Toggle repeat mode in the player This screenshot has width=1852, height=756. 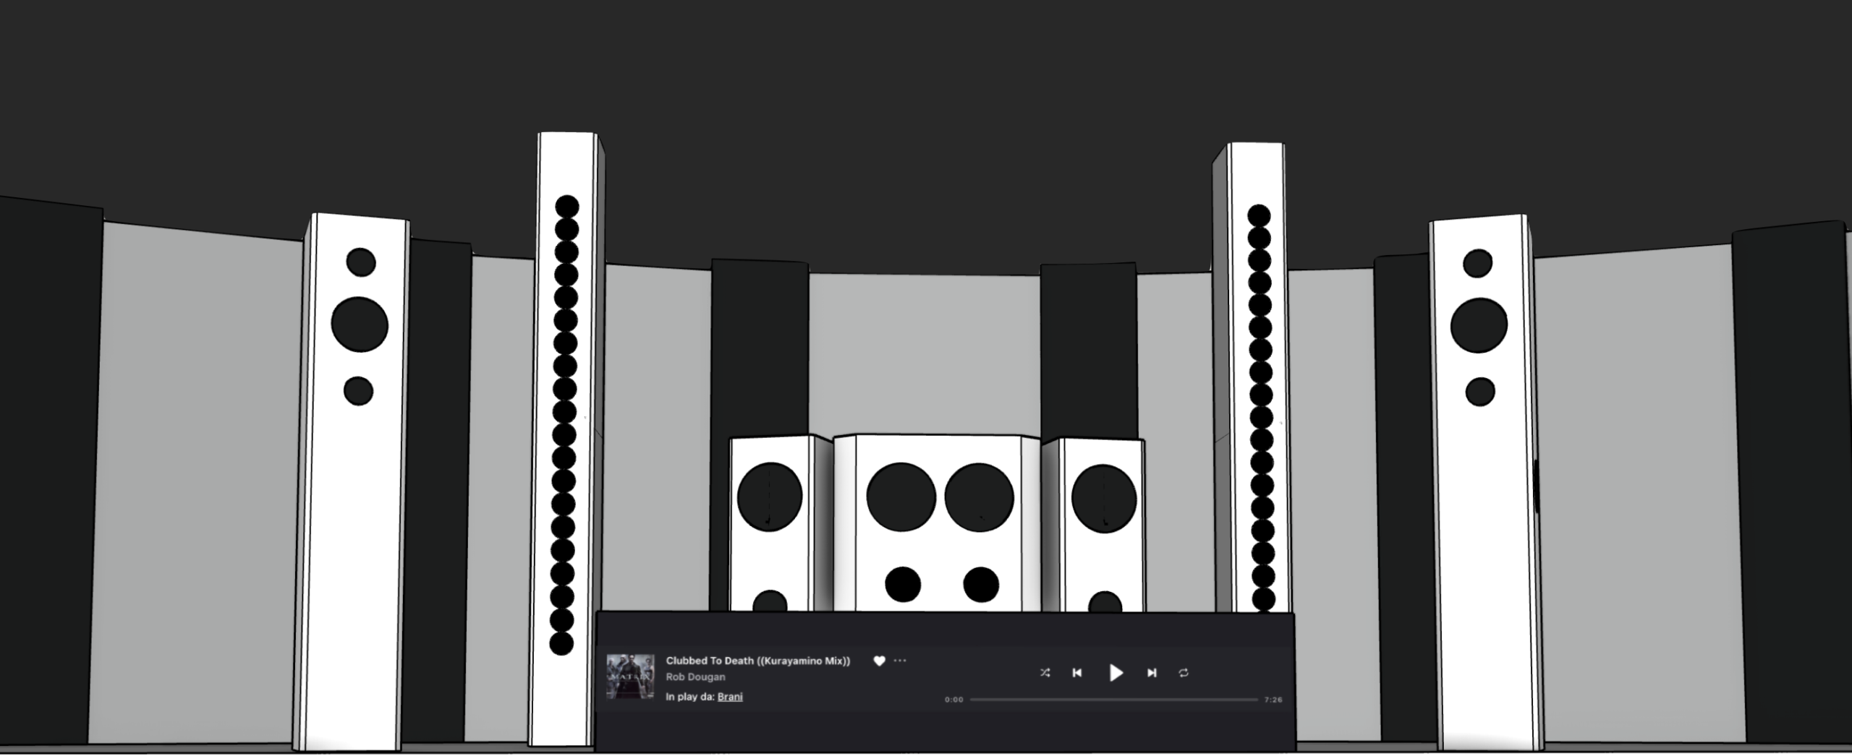click(x=1184, y=673)
